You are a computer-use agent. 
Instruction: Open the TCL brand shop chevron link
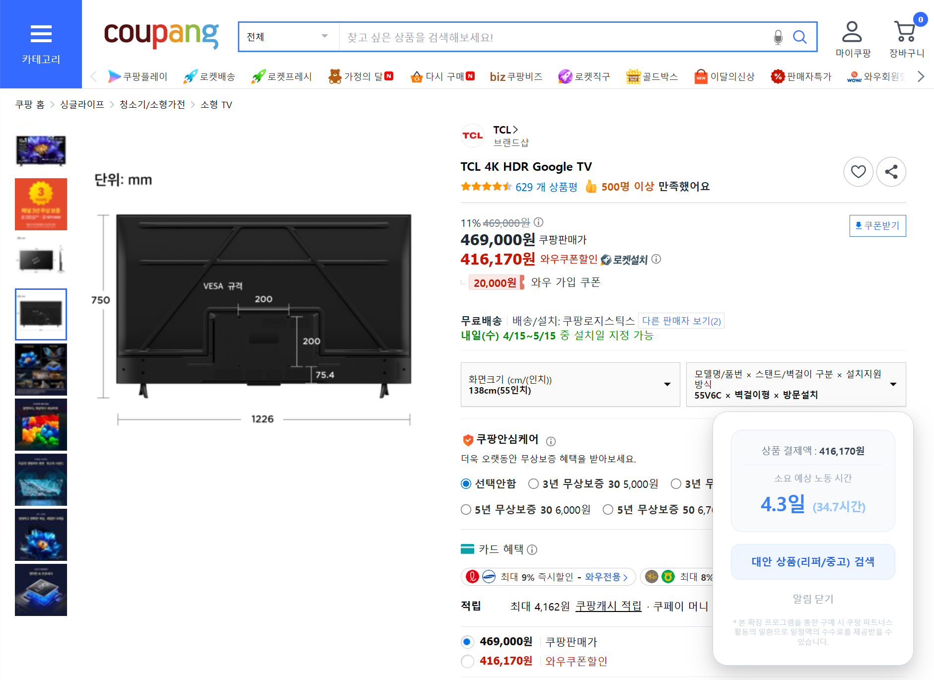(x=505, y=130)
